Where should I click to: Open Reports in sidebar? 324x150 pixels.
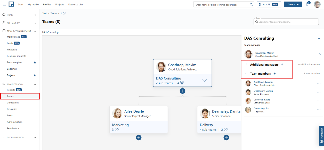11,90
